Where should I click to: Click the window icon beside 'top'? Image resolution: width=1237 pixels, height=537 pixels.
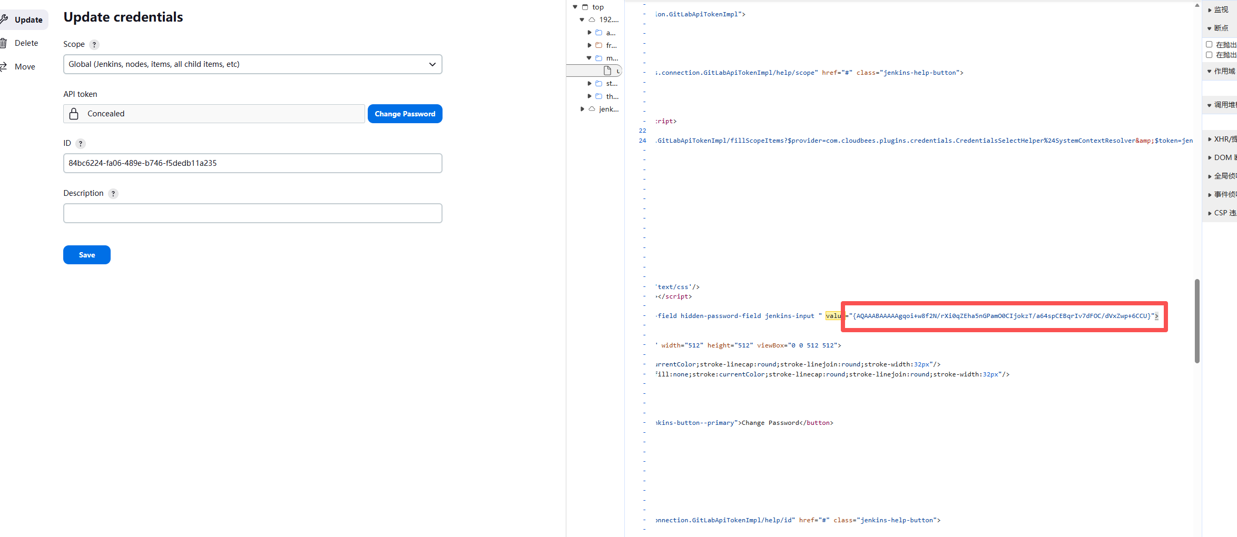pyautogui.click(x=585, y=7)
